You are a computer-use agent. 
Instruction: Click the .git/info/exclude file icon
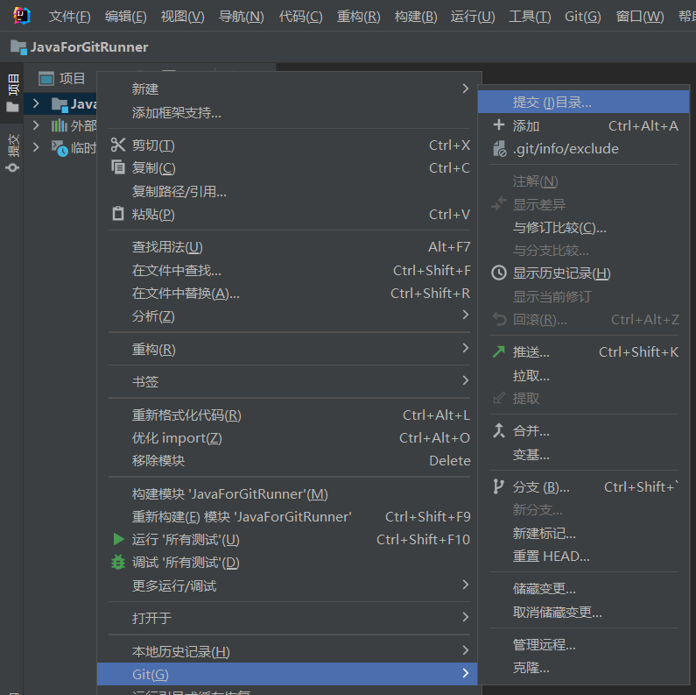click(499, 148)
